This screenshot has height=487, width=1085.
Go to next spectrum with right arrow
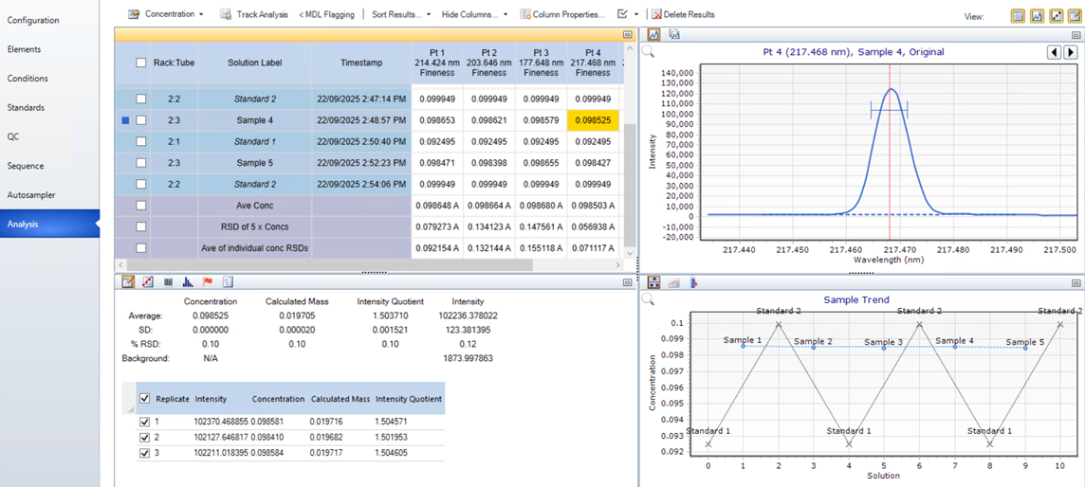[1071, 52]
